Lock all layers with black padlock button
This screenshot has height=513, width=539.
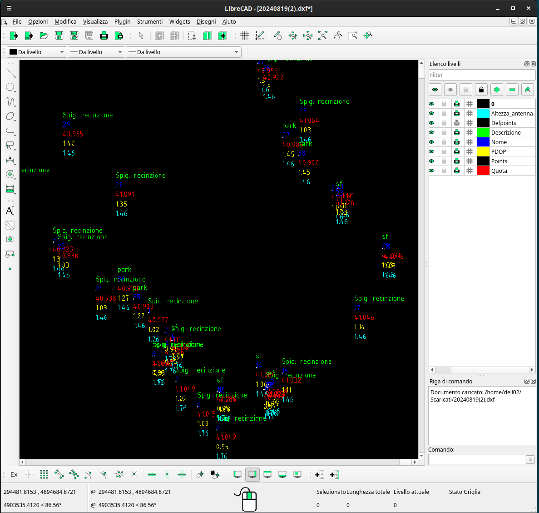pyautogui.click(x=481, y=90)
